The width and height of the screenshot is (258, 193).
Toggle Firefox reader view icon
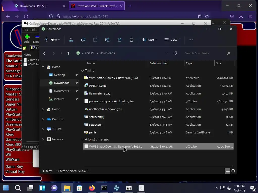pos(200,16)
